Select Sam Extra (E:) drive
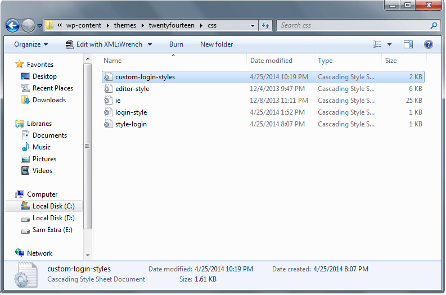The image size is (446, 295). [x=53, y=230]
